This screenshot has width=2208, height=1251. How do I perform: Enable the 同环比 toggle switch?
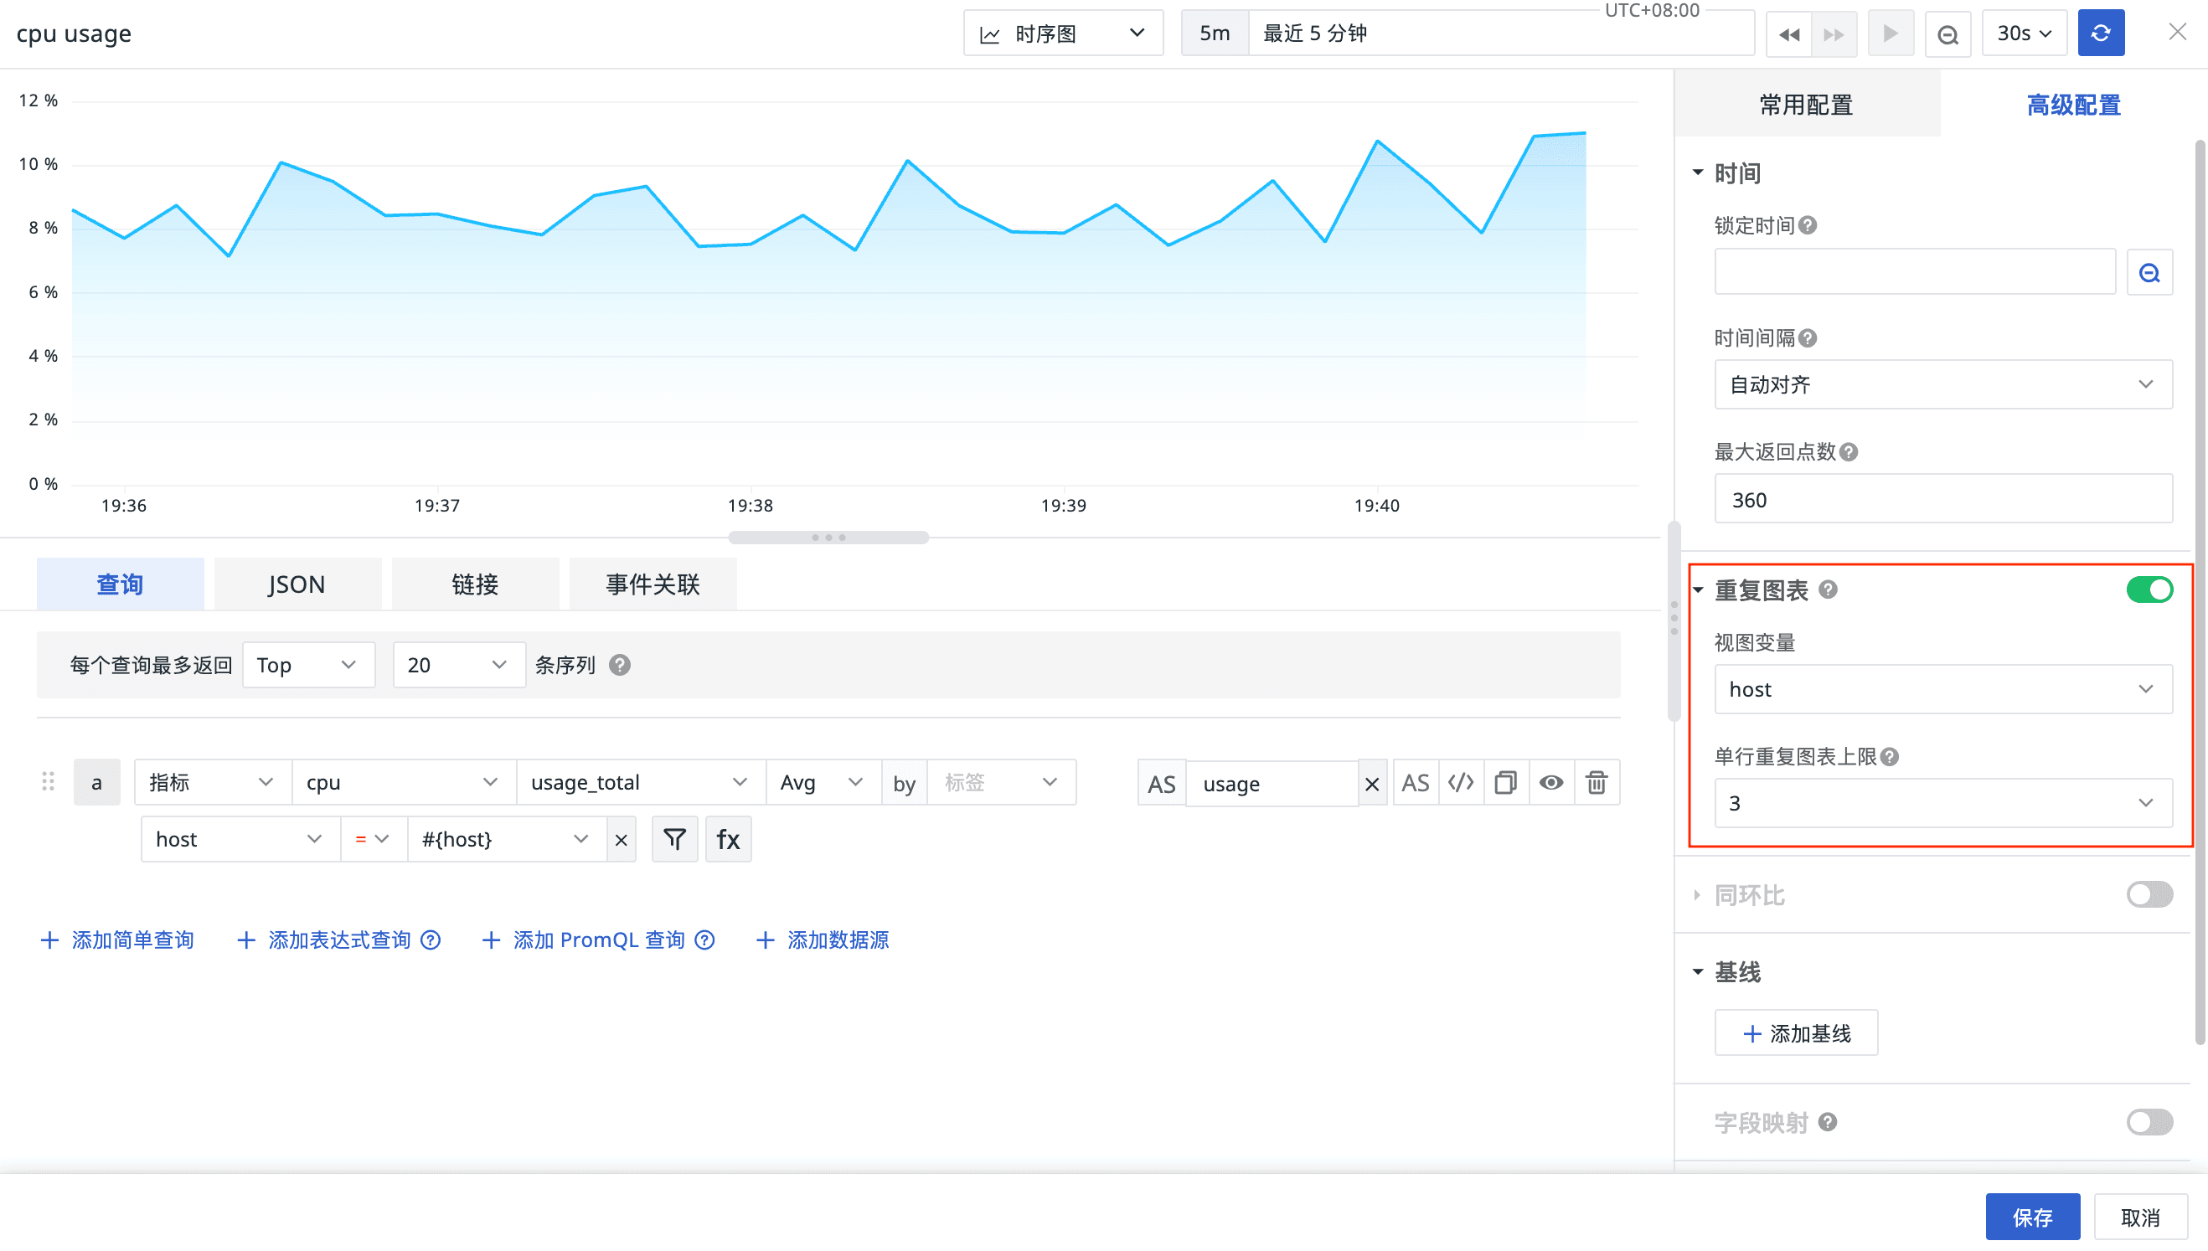coord(2149,894)
